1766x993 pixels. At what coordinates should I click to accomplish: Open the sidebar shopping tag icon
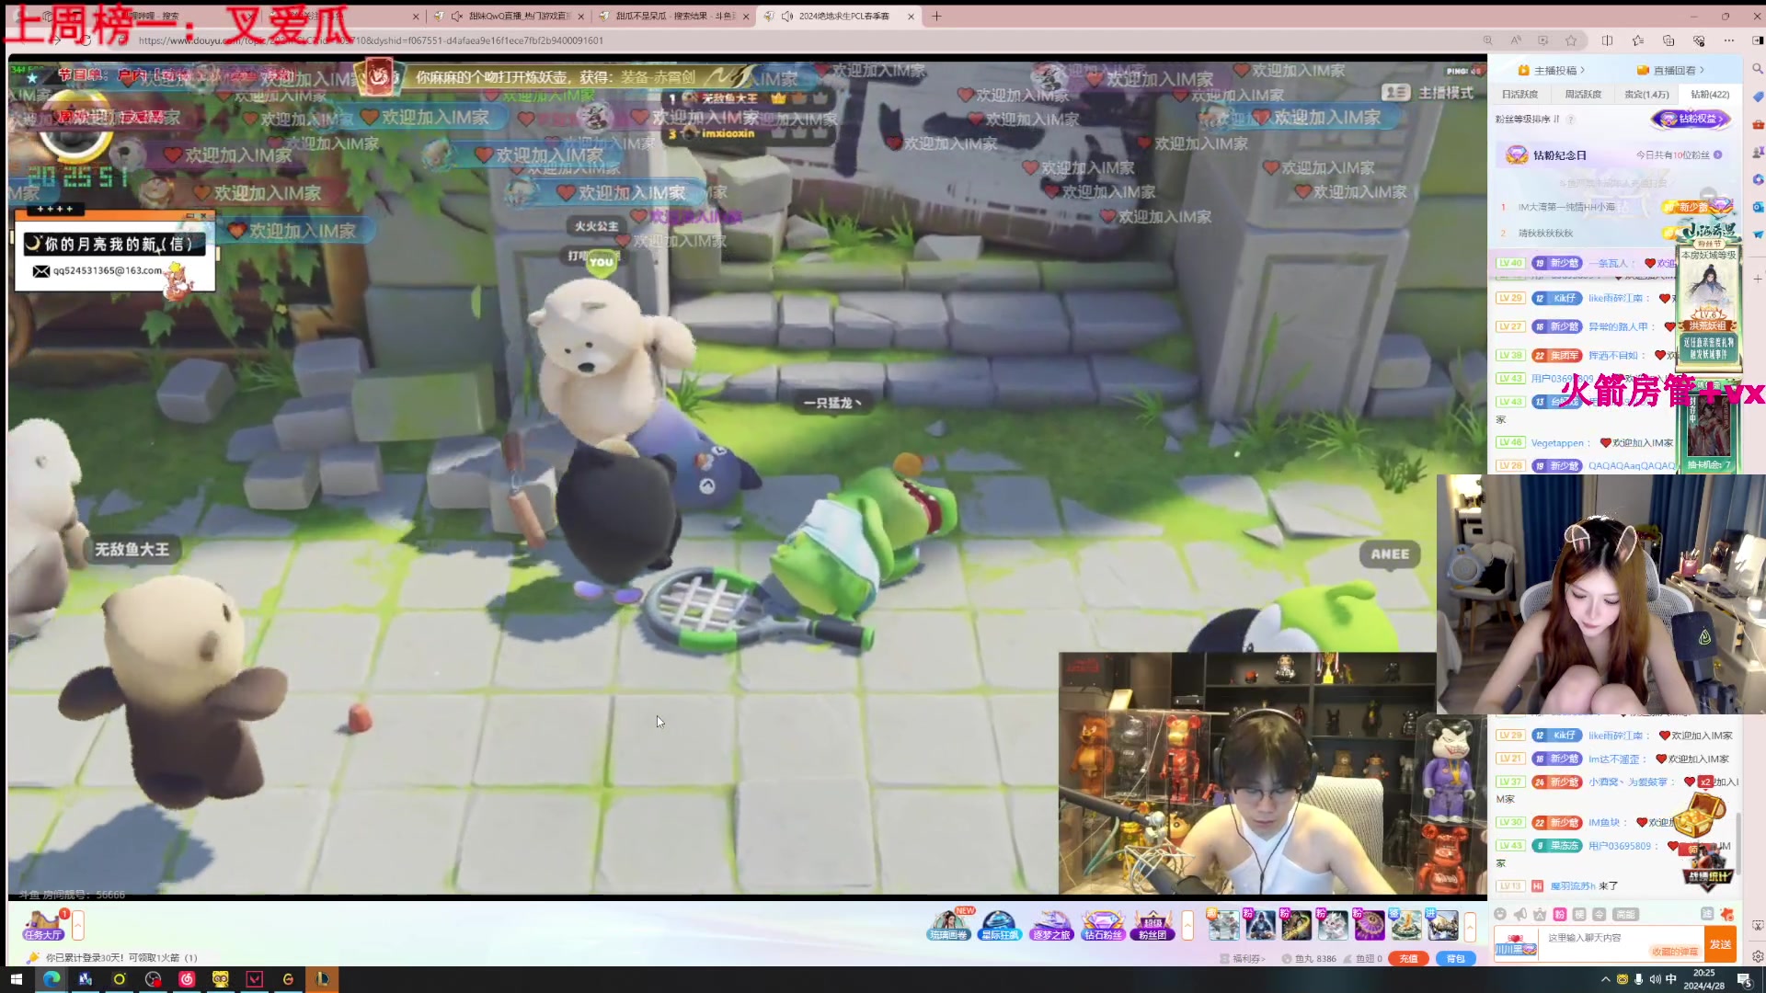click(x=1757, y=97)
